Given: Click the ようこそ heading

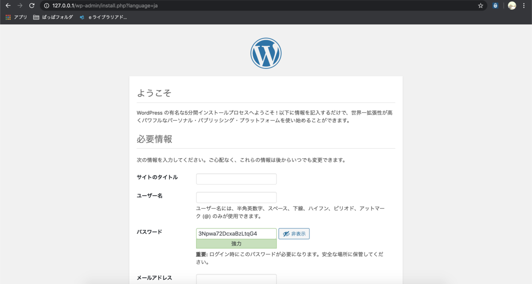Looking at the screenshot, I should tap(154, 93).
